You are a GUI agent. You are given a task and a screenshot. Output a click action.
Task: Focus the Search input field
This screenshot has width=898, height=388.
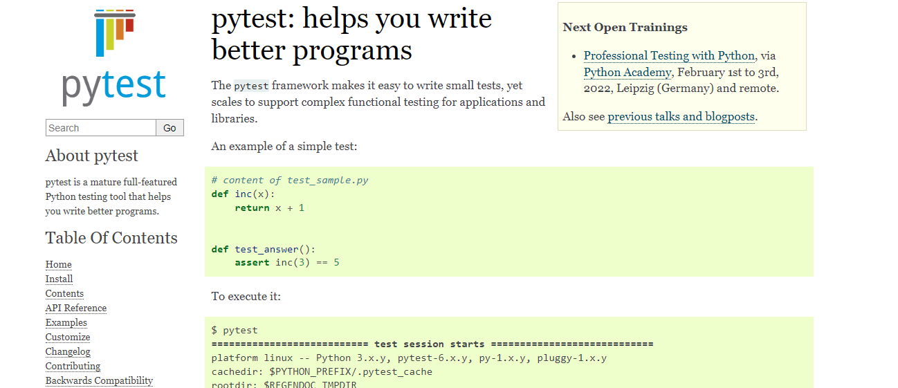pos(101,128)
